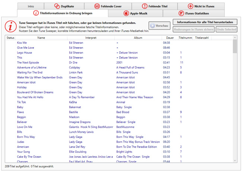Sort by the Status column header

pos(10,38)
